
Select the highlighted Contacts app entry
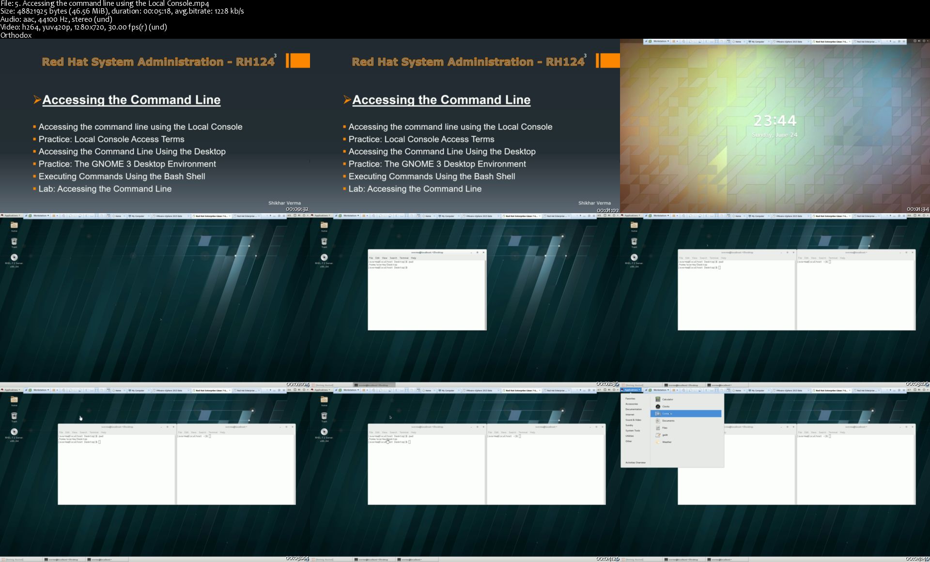click(x=686, y=414)
